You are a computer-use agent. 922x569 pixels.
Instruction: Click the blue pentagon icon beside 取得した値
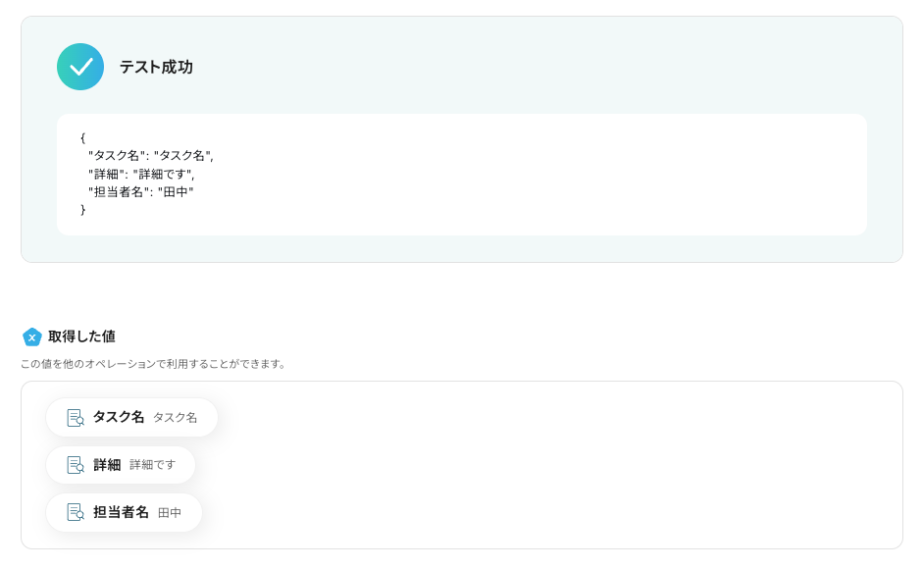(x=32, y=336)
